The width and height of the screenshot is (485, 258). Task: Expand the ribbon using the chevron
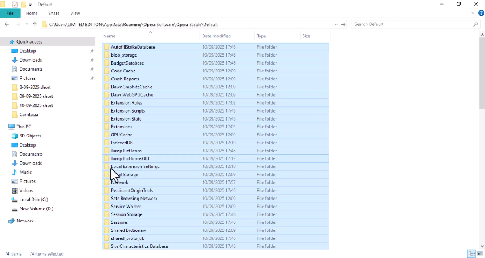(472, 12)
